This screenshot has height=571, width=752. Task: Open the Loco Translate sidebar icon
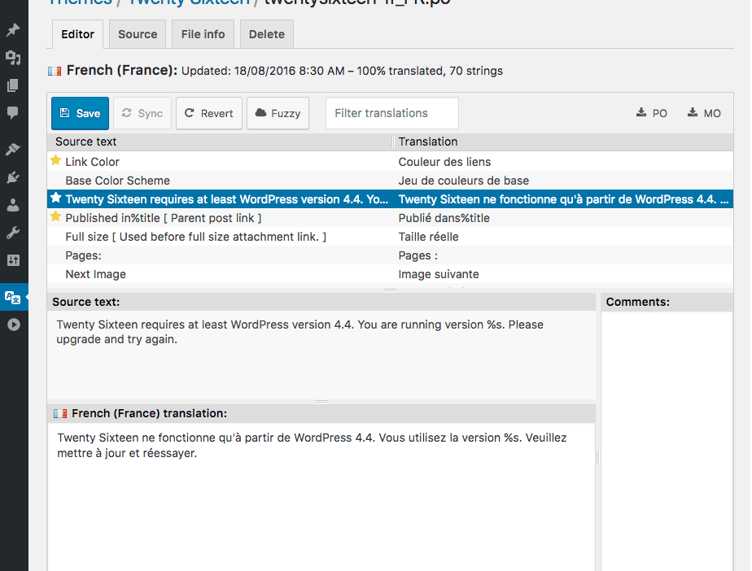click(13, 297)
